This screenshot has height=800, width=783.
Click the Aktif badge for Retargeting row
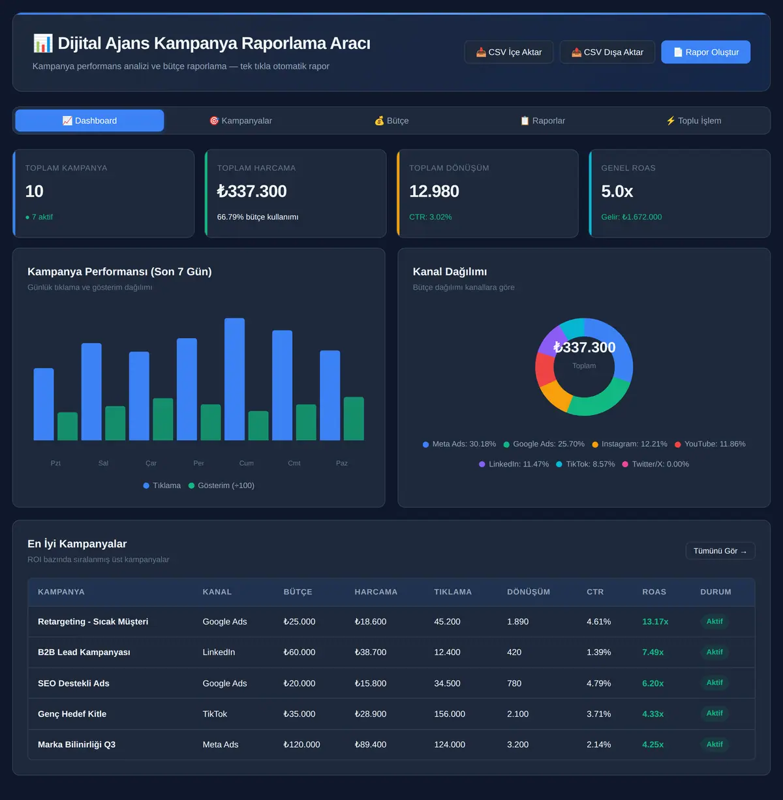(x=714, y=622)
